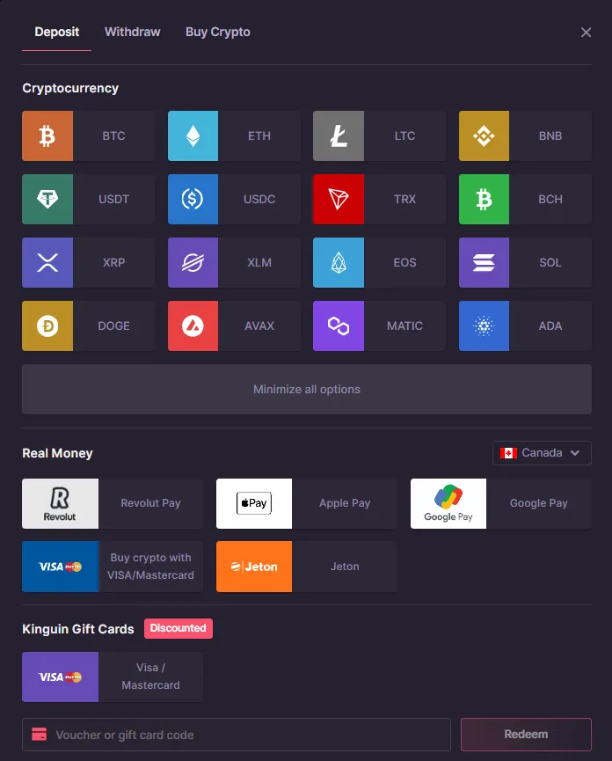Close the deposit dialog

click(586, 32)
